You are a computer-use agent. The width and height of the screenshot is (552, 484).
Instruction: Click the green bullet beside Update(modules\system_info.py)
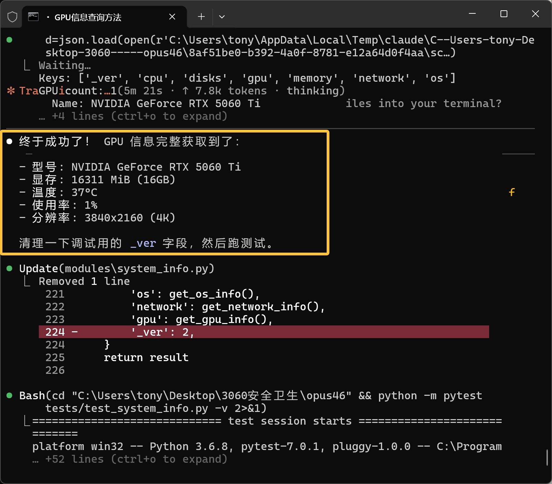(x=10, y=268)
